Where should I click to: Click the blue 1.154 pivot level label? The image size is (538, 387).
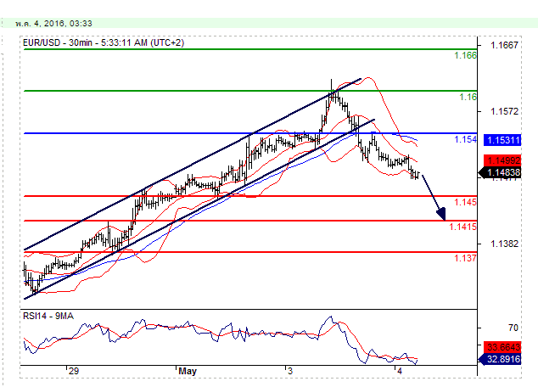(465, 139)
